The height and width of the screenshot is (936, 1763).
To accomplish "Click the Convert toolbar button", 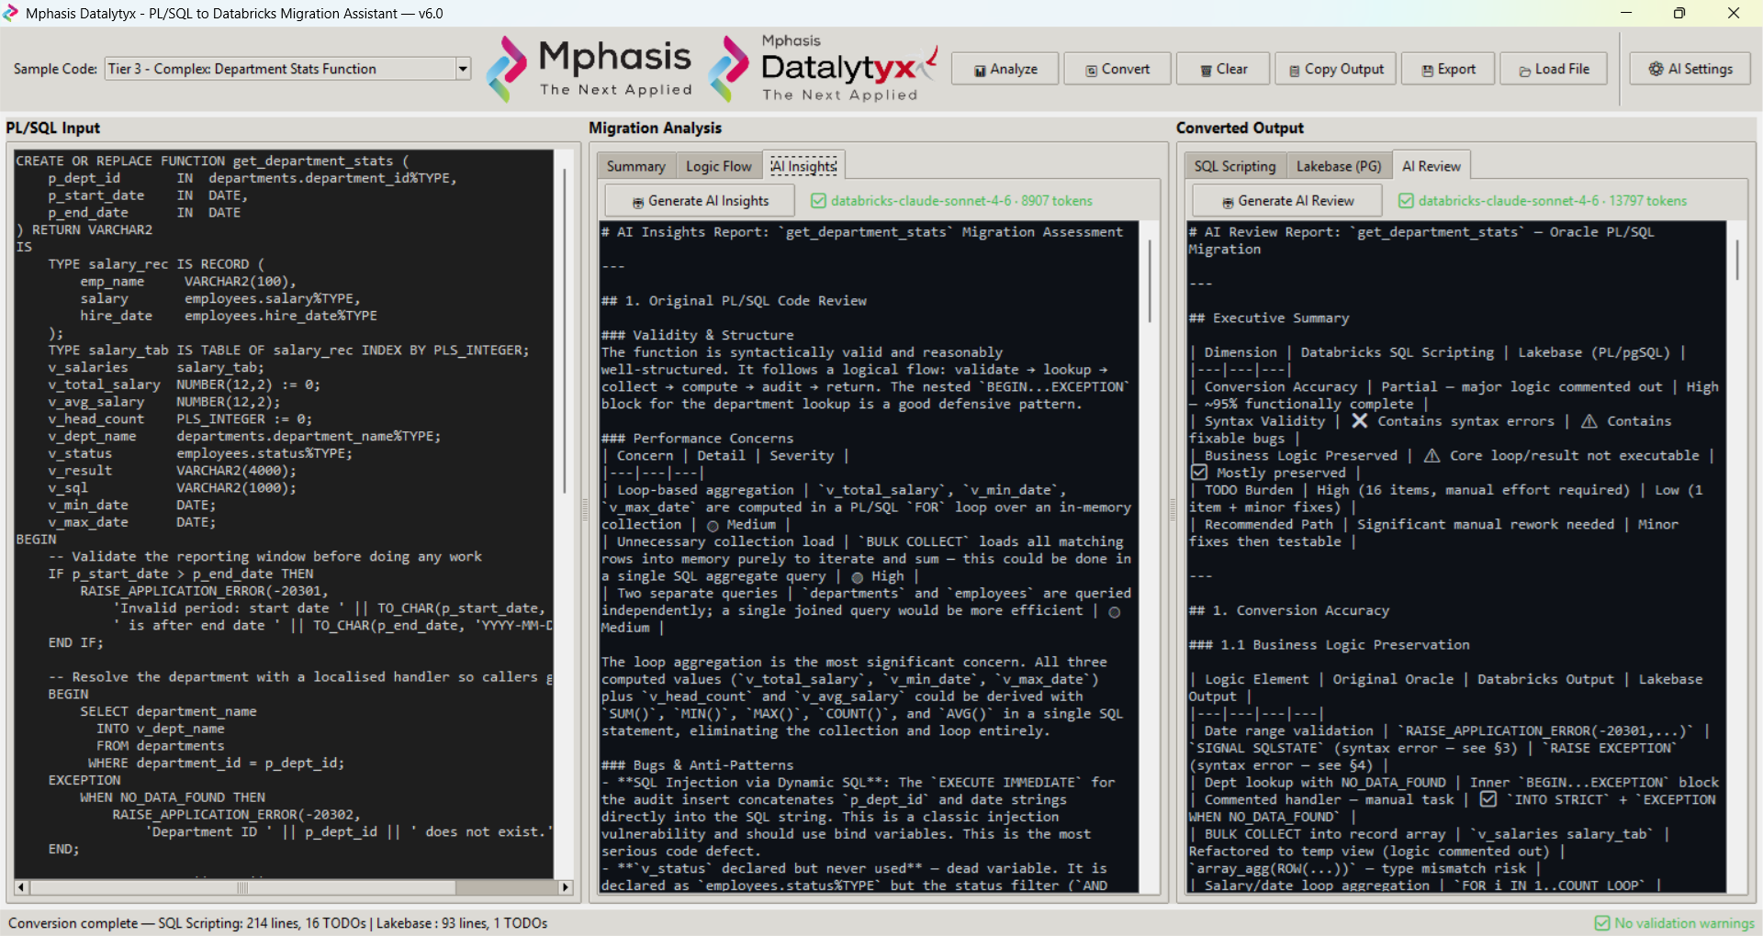I will [x=1117, y=69].
